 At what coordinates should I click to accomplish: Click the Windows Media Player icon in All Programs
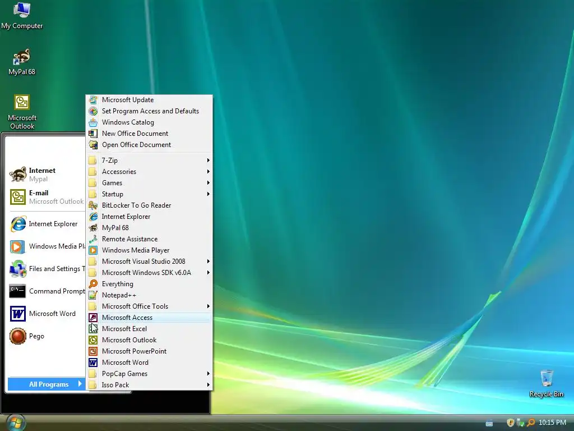[94, 250]
